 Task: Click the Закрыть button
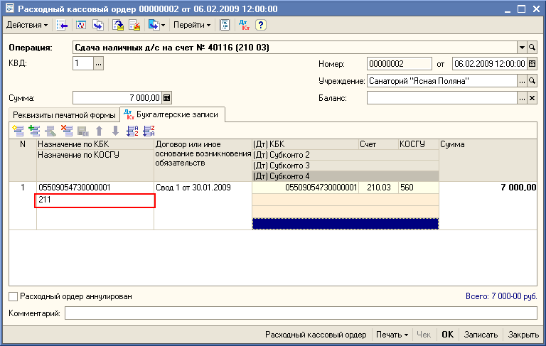point(523,335)
